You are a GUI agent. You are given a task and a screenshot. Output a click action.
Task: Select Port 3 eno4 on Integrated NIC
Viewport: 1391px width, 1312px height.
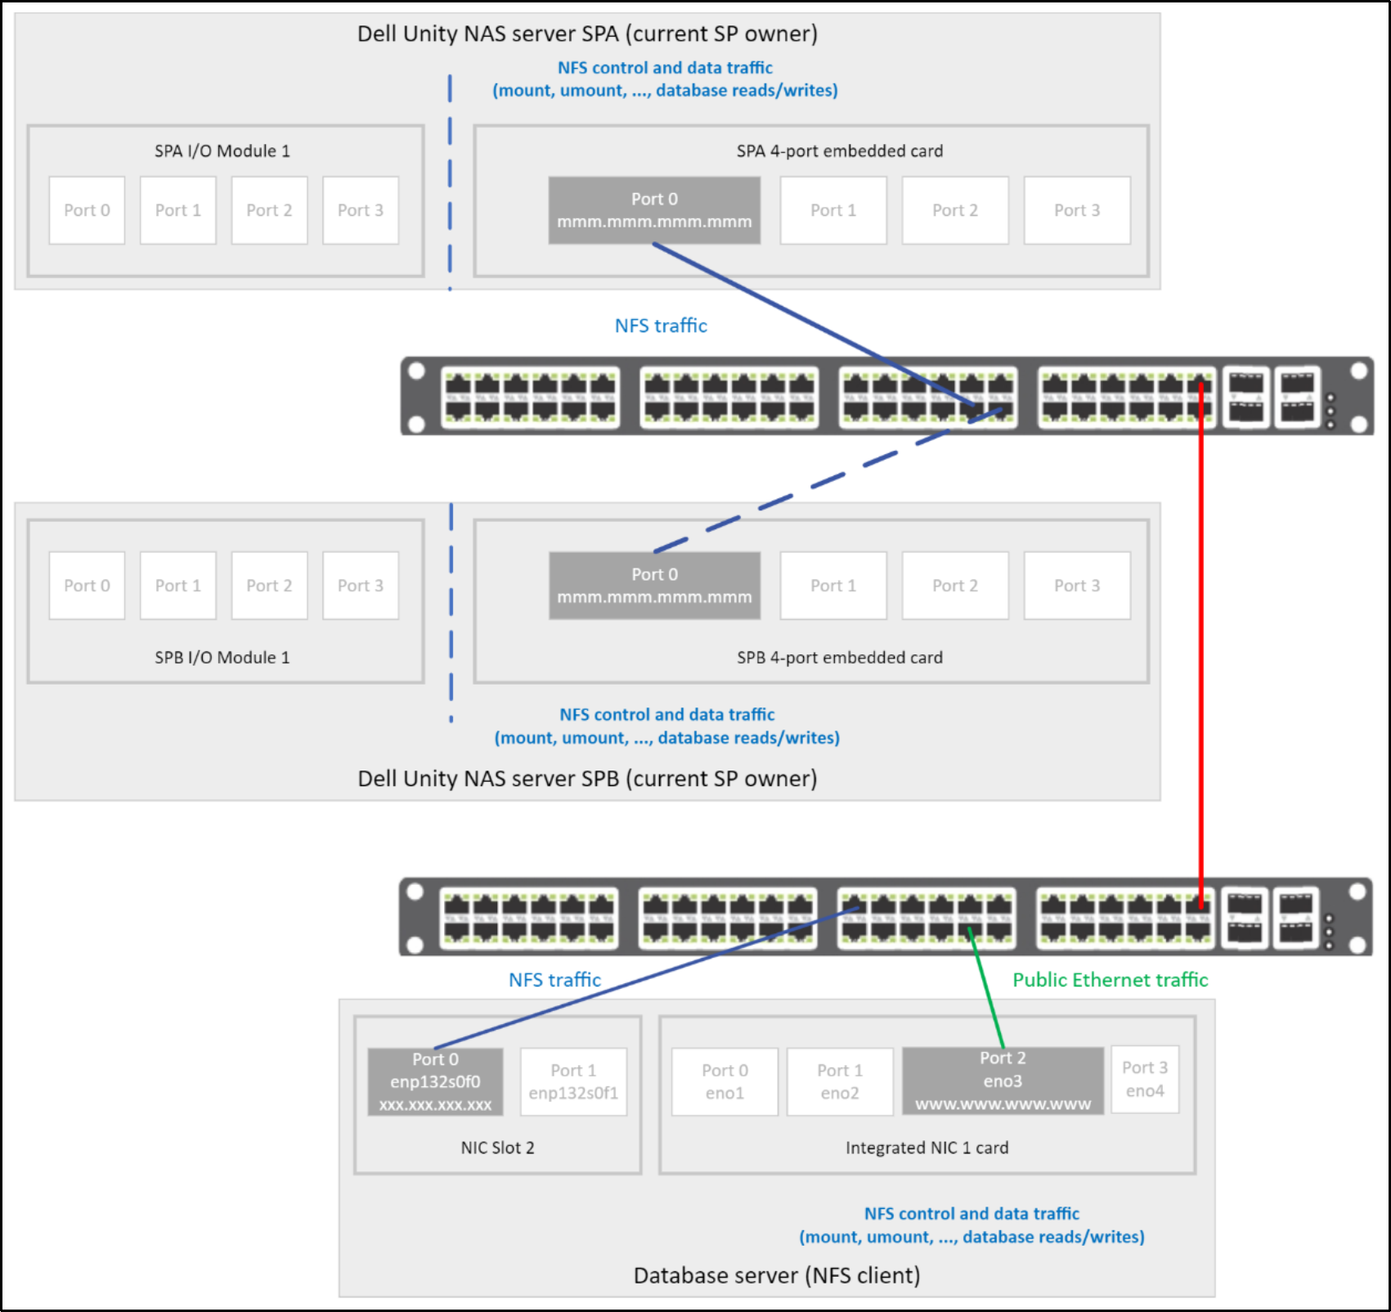coord(1145,1080)
